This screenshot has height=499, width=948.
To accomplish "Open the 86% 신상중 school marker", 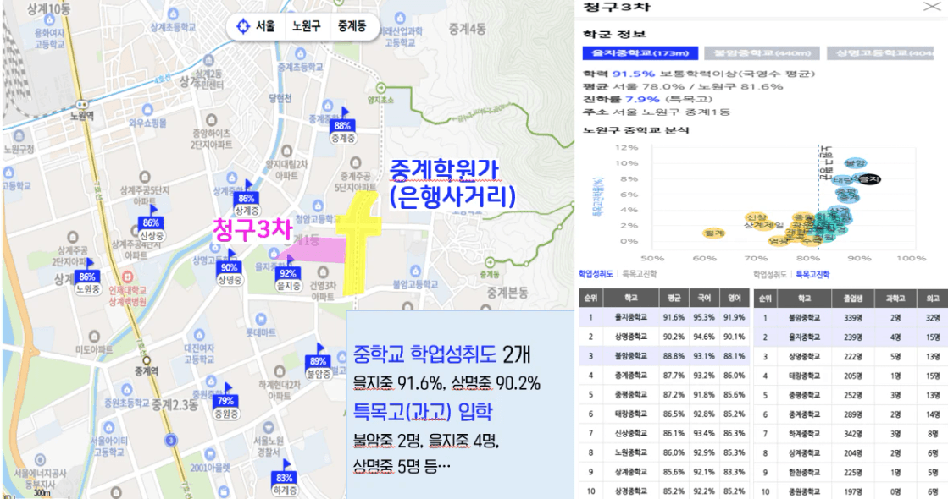I will (x=151, y=224).
